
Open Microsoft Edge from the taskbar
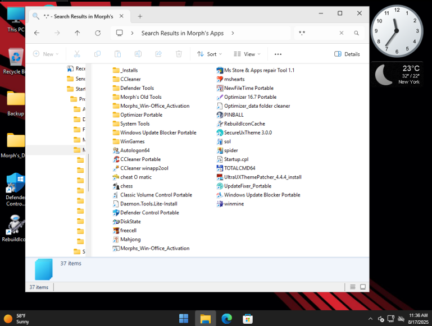227,319
